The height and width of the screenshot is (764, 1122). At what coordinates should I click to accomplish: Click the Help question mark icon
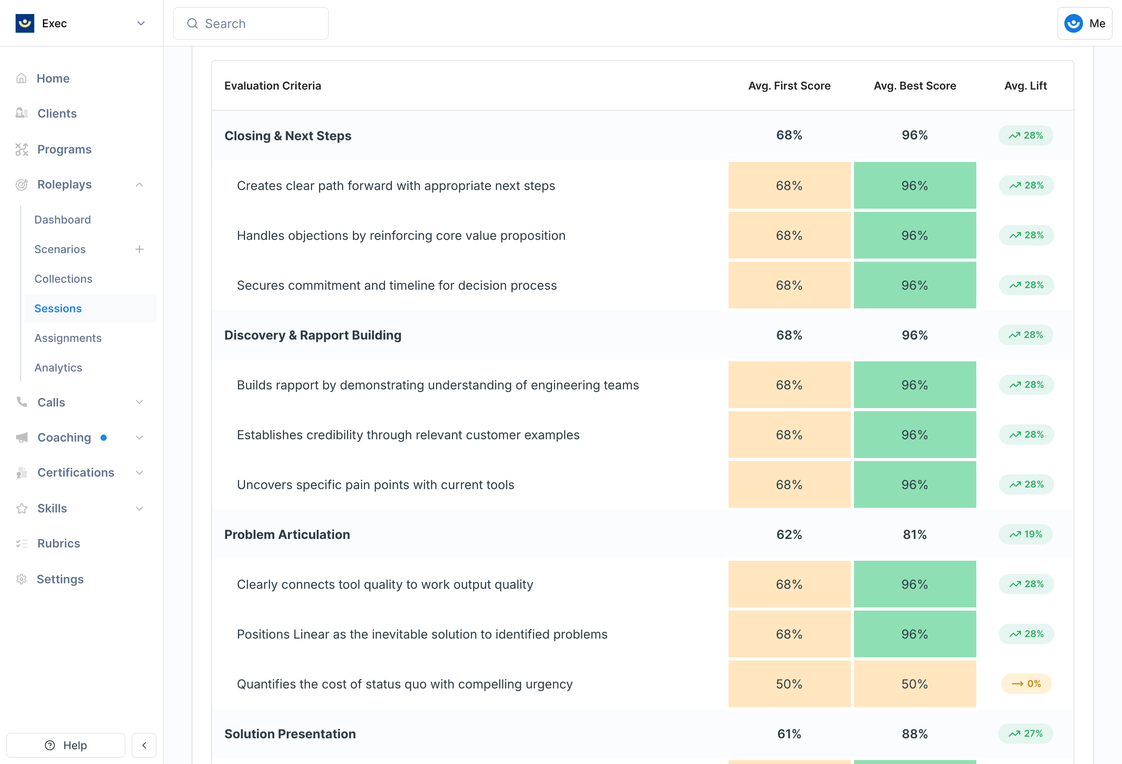tap(50, 745)
